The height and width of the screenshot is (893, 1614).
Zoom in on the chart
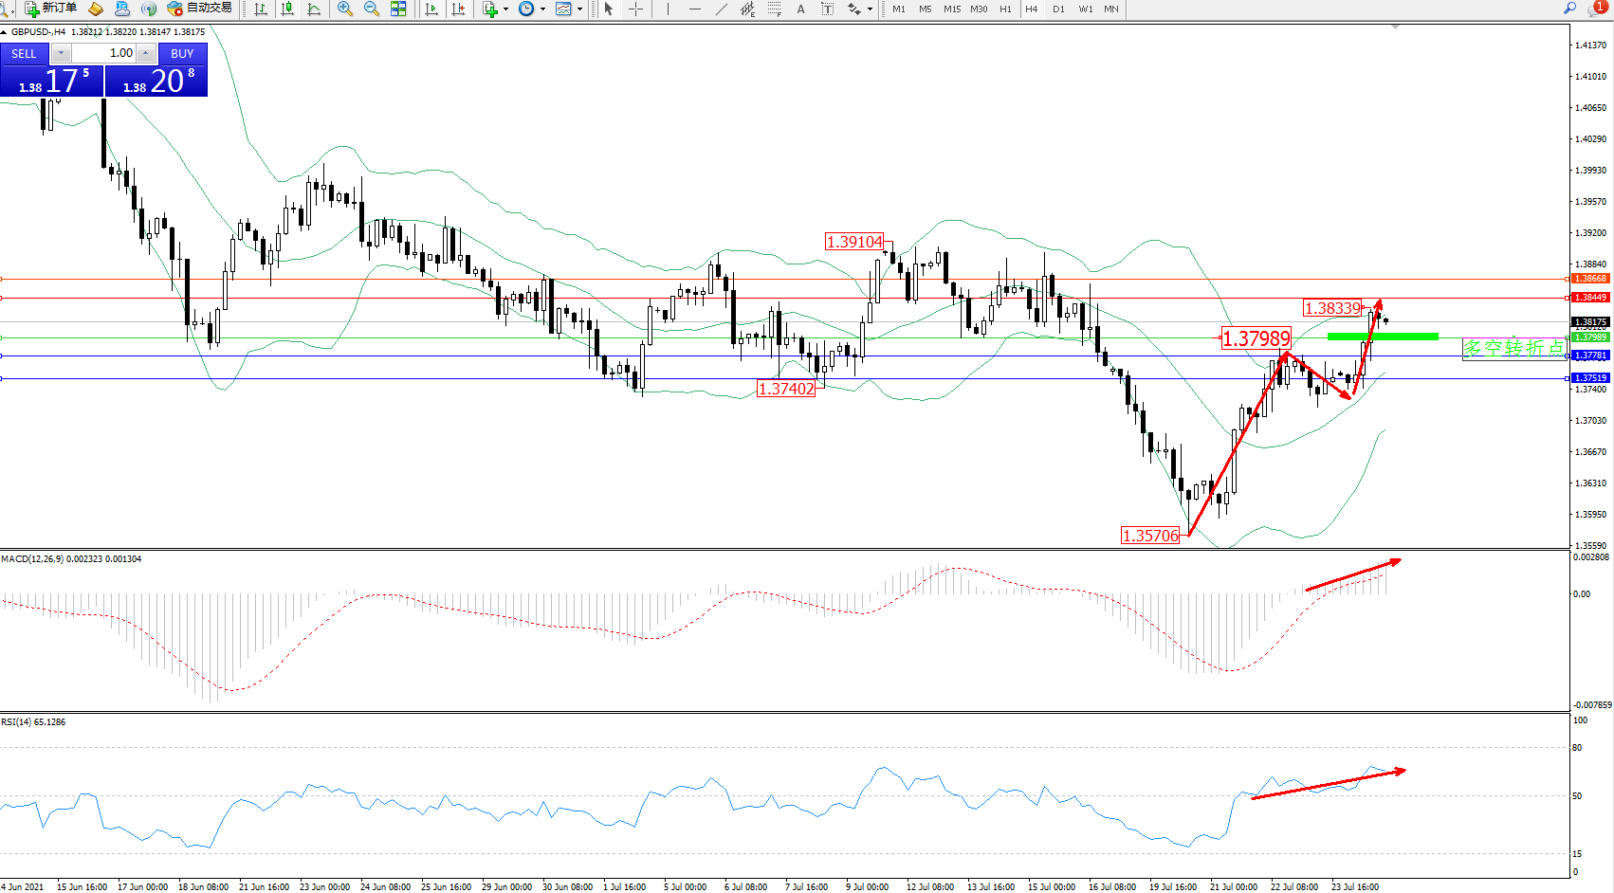pyautogui.click(x=345, y=9)
